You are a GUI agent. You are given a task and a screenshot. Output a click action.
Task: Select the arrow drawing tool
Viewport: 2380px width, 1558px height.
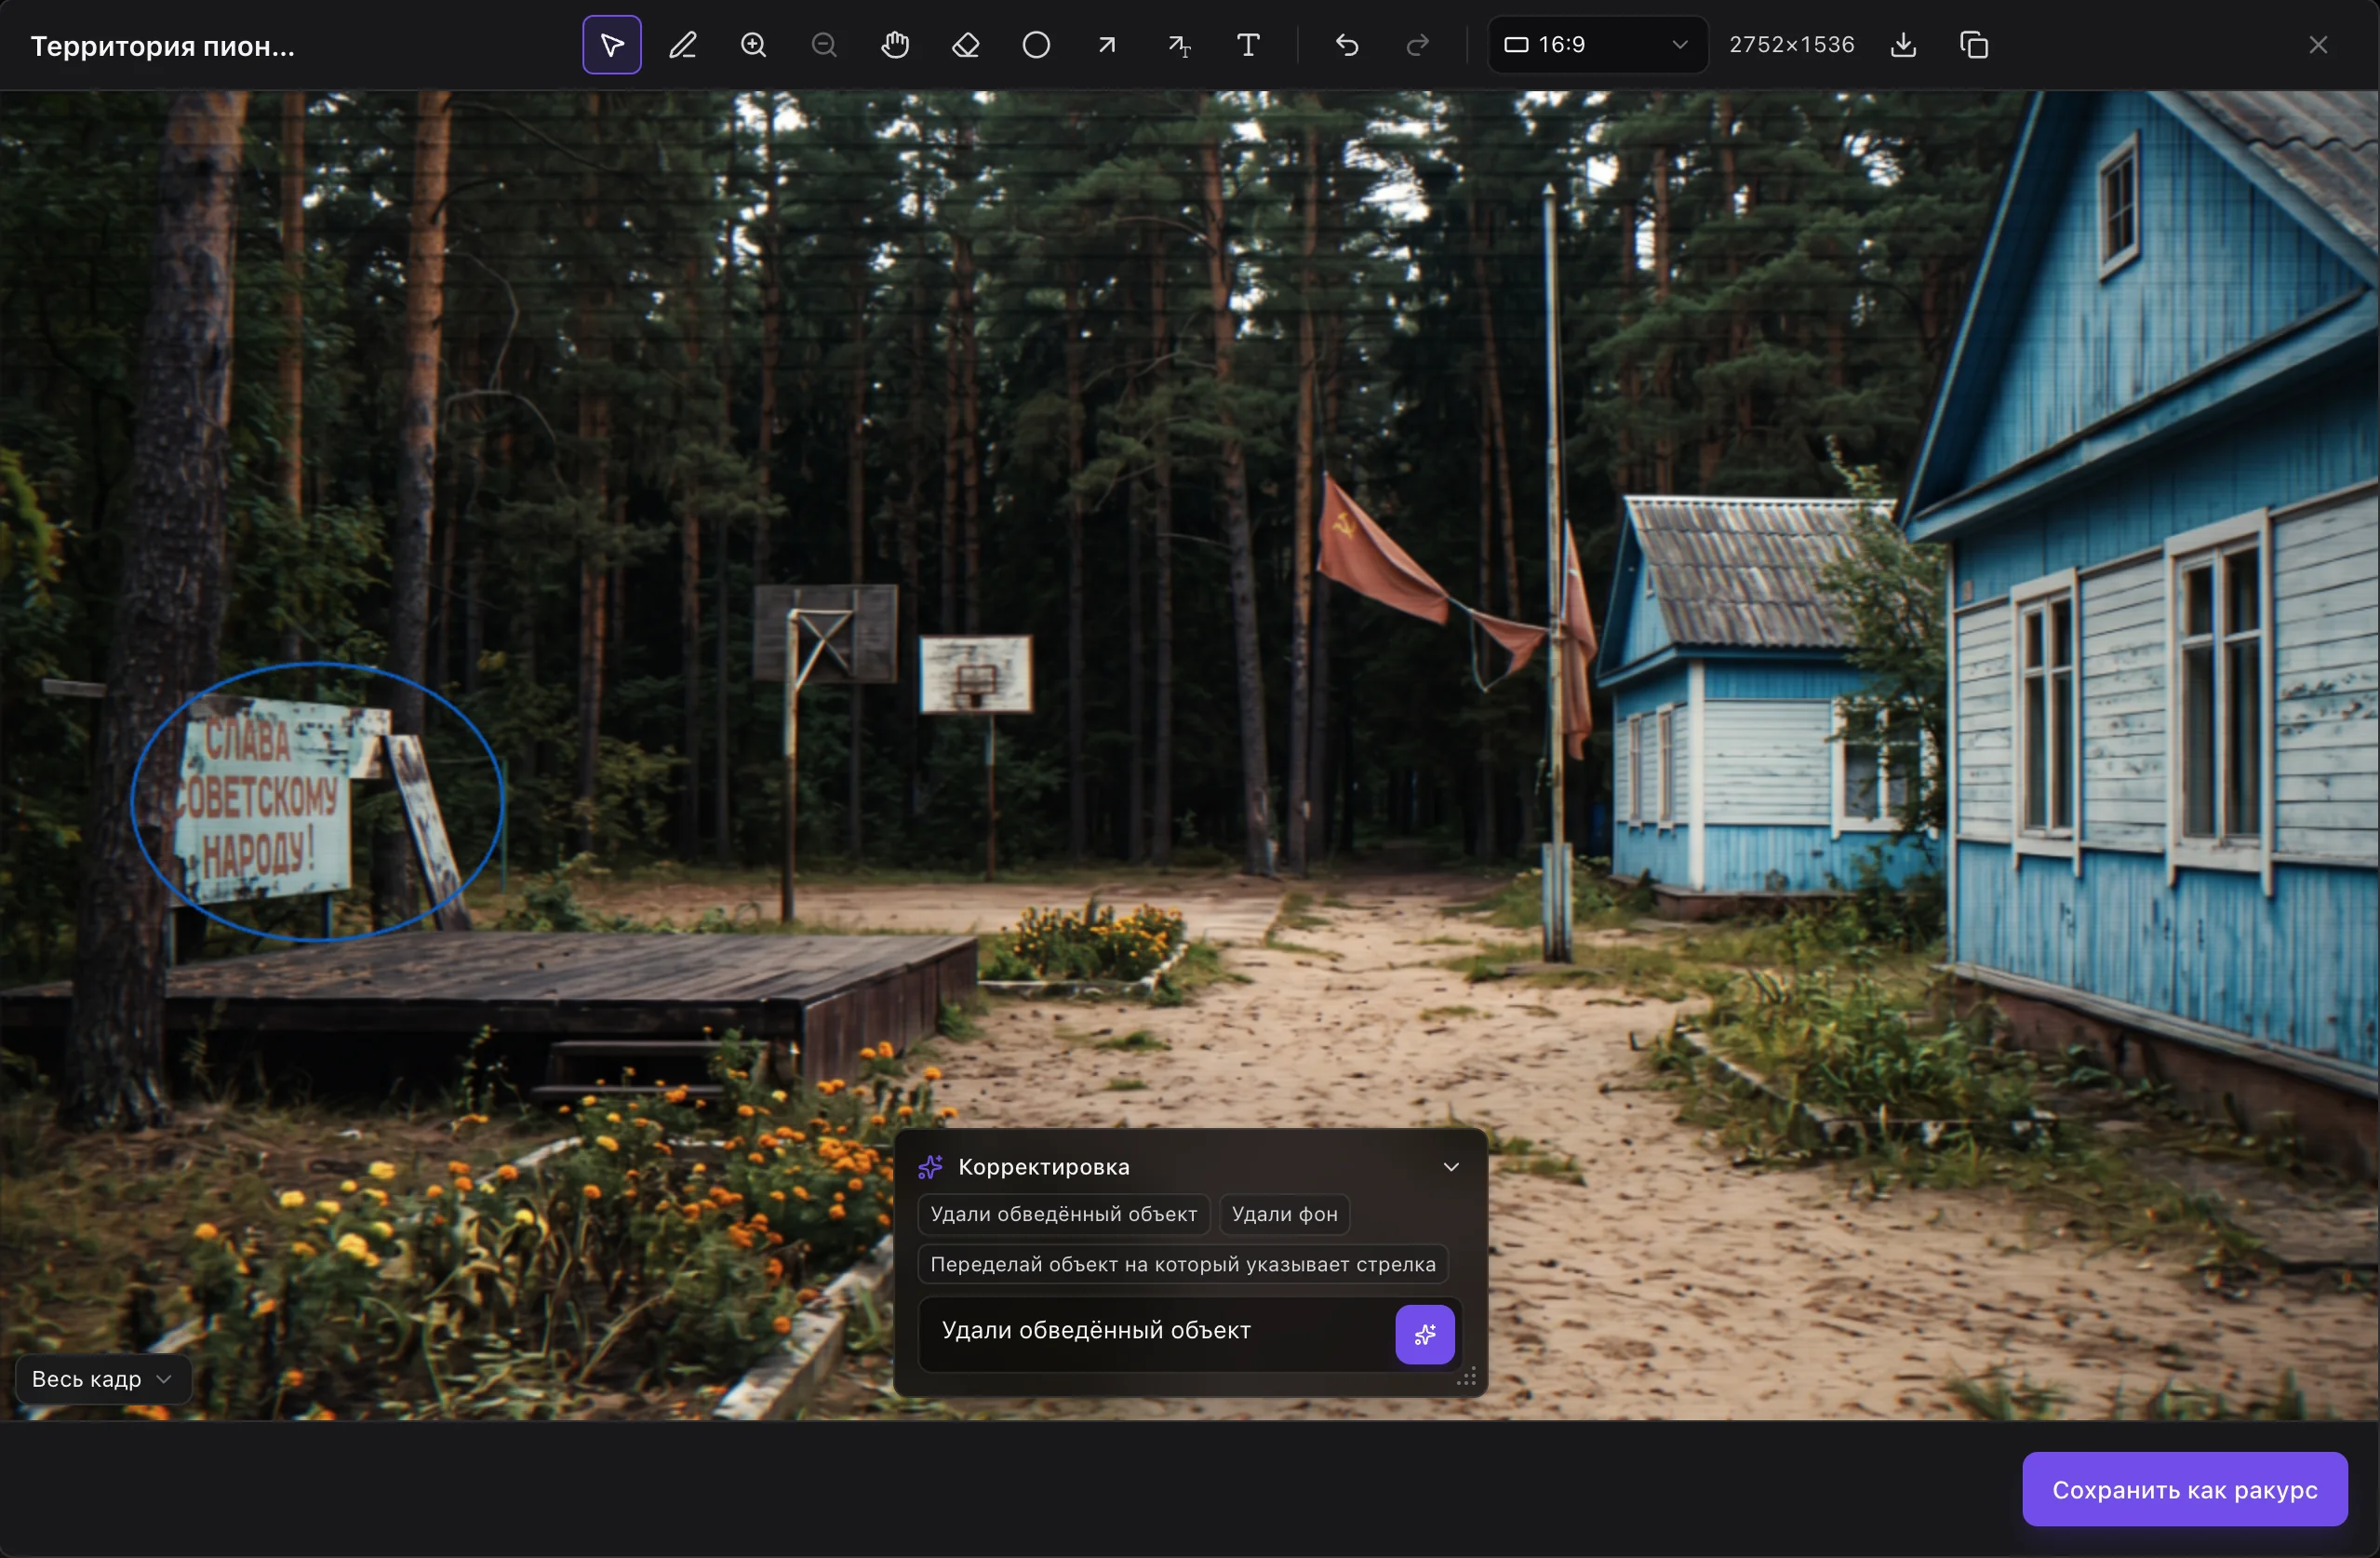coord(1107,45)
